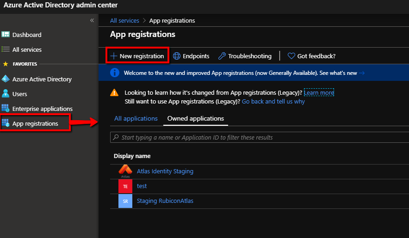409x238 pixels.
Task: Click the App registrations page heading
Action: click(x=143, y=34)
